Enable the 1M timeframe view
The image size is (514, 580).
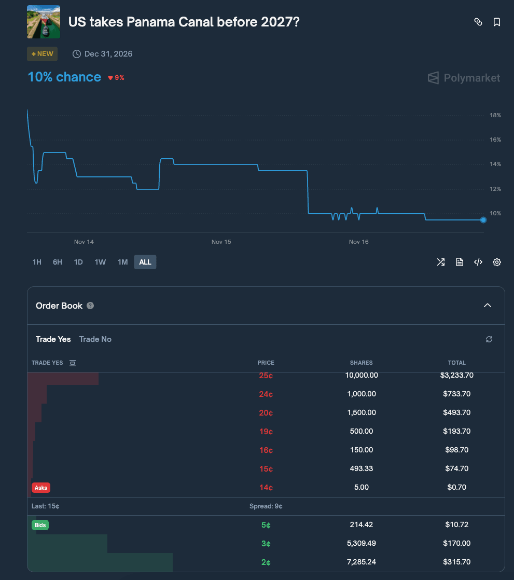122,262
